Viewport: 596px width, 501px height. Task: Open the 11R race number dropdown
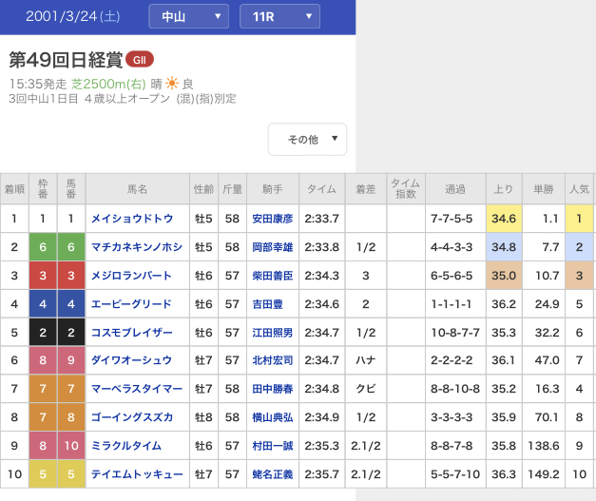pyautogui.click(x=279, y=16)
